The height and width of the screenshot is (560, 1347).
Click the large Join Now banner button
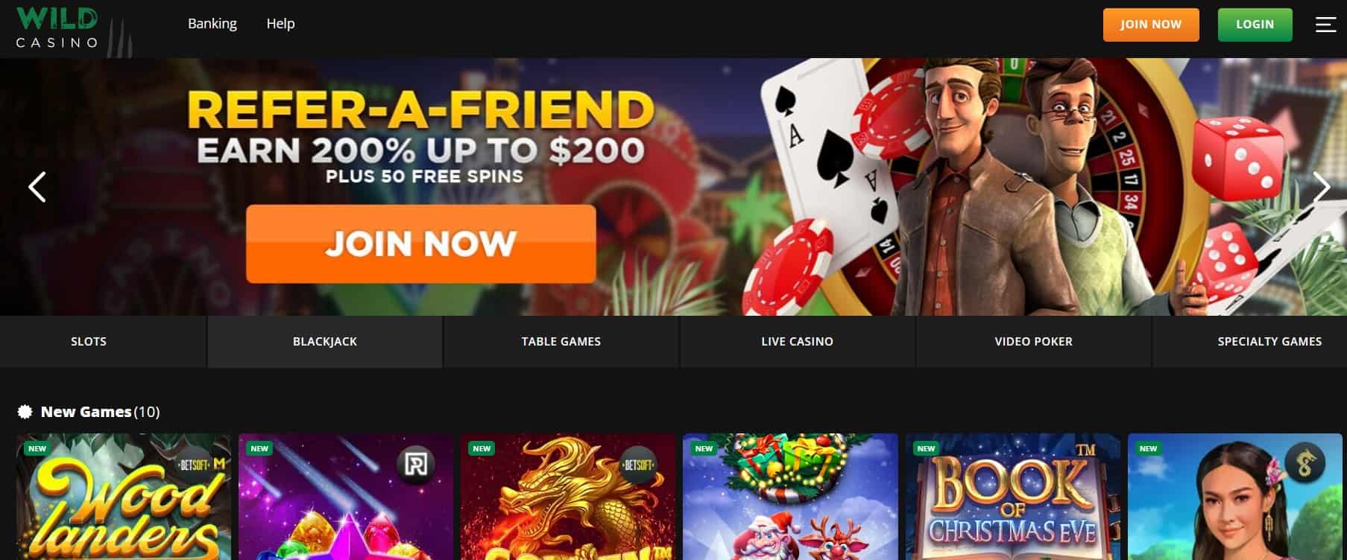pyautogui.click(x=421, y=244)
